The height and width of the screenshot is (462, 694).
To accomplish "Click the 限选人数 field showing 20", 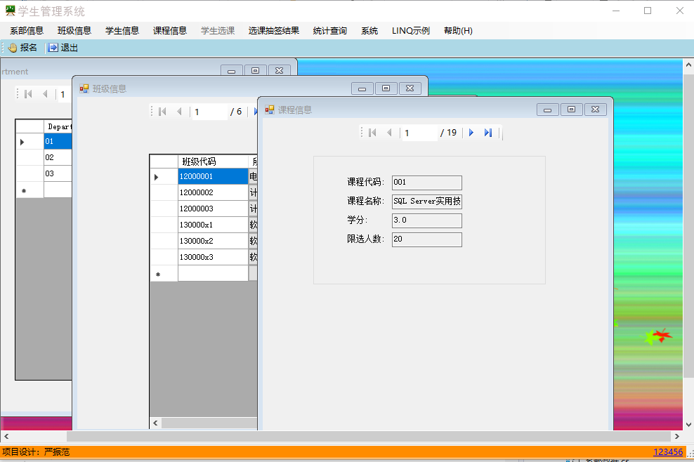I will 426,239.
